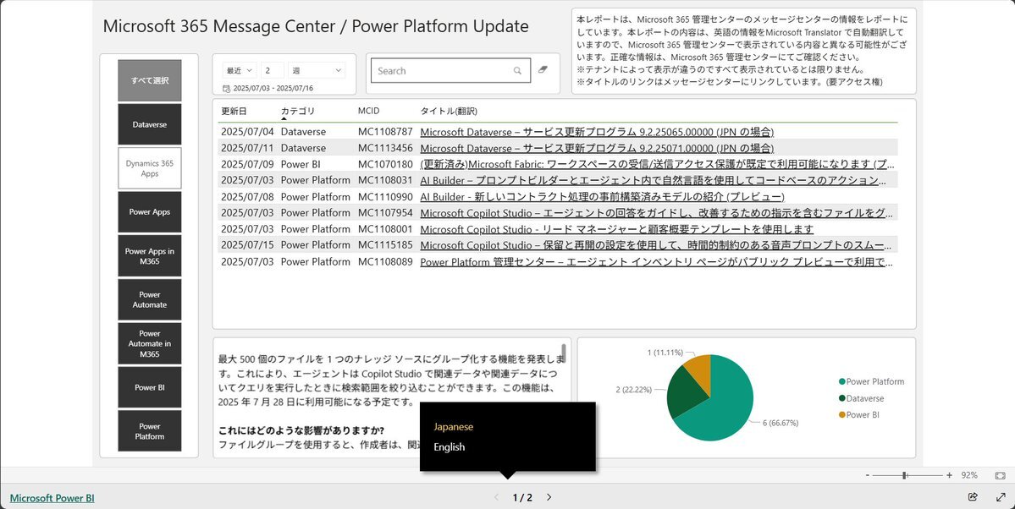The image size is (1015, 509).
Task: Zoom in with the plus icon
Action: (949, 475)
